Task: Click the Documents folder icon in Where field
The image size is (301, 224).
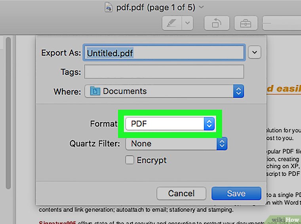Action: [x=95, y=91]
